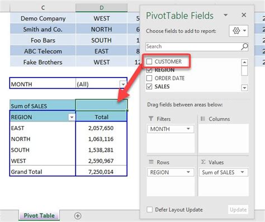Select the NORTH cell in column D

[102, 29]
